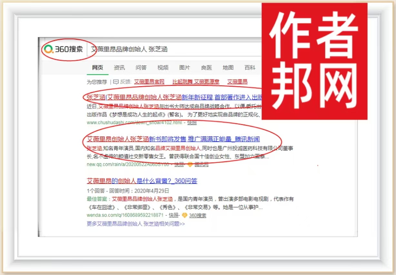Click the 360搜索 logo

coord(64,49)
